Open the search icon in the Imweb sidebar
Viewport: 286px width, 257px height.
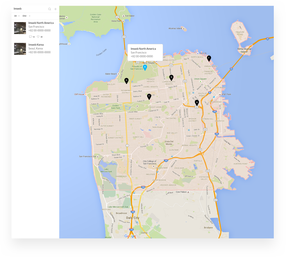click(49, 9)
